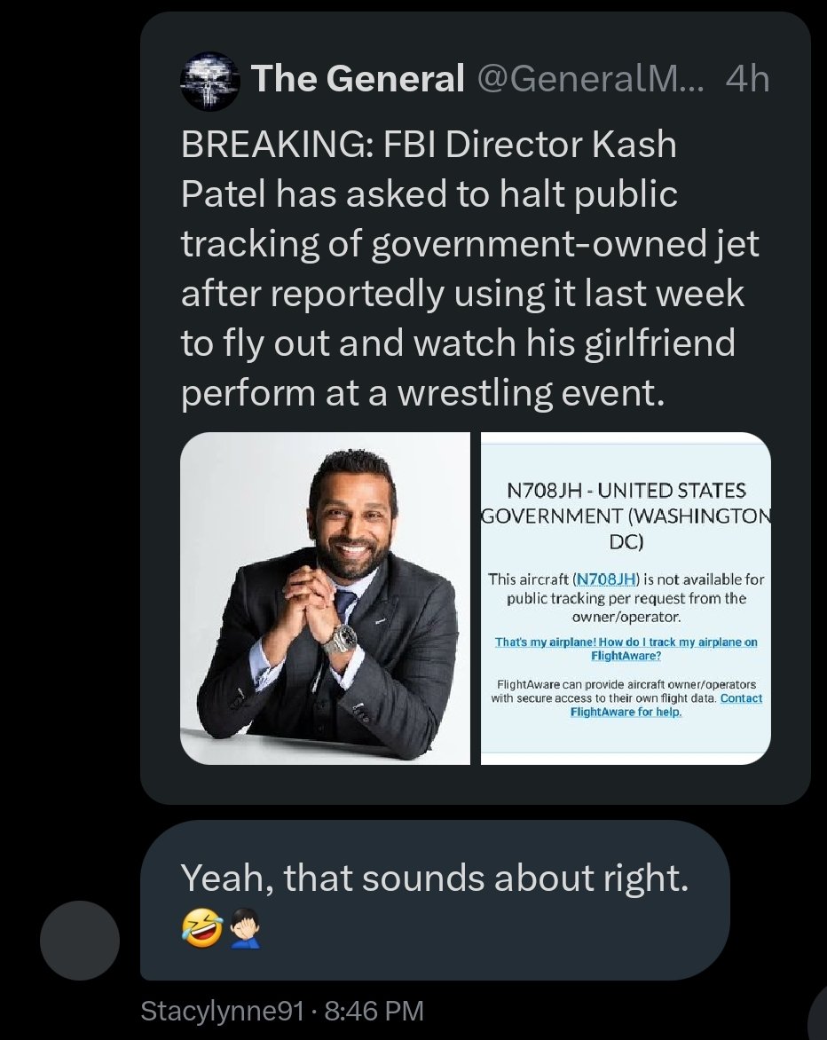The image size is (827, 1040).
Task: Tap The General's skull profile avatar
Action: coord(209,81)
